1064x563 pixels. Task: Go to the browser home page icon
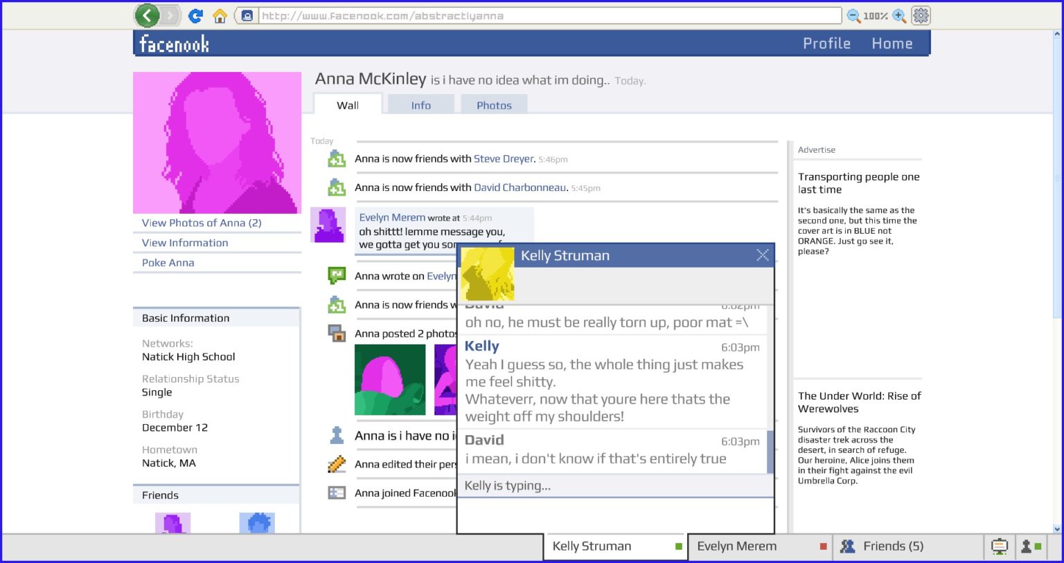tap(220, 16)
